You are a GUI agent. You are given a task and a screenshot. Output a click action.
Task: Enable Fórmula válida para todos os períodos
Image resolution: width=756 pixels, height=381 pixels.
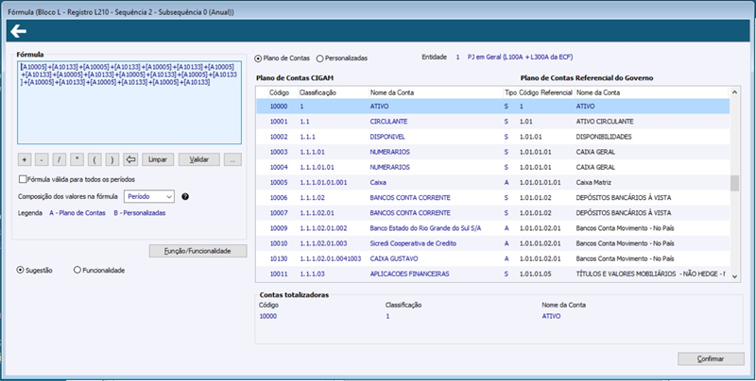tap(23, 179)
